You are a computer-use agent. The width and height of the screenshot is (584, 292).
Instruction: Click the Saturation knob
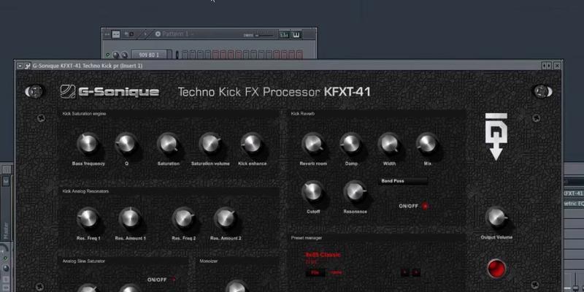coord(169,144)
